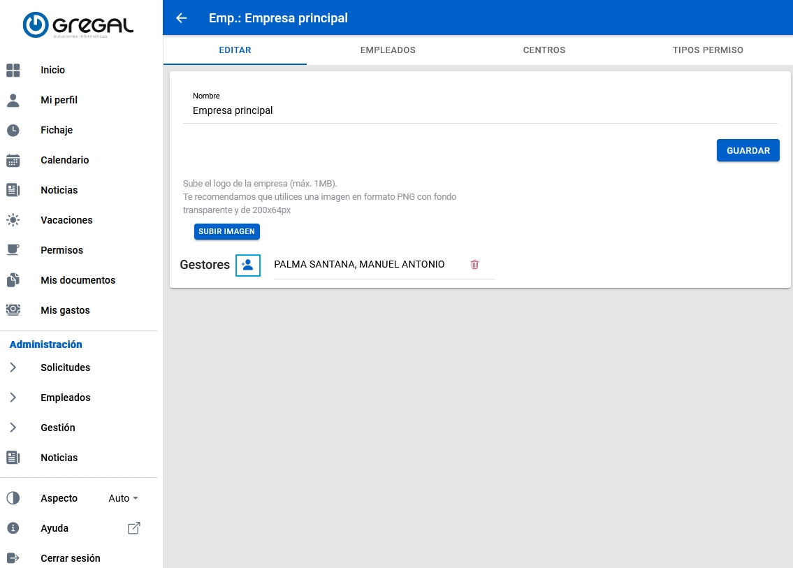
Task: Click the add manager icon beside Gestores
Action: pos(247,265)
